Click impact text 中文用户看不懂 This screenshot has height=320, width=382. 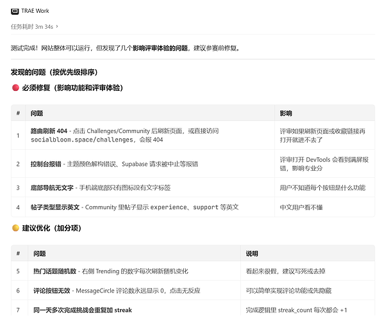301,207
